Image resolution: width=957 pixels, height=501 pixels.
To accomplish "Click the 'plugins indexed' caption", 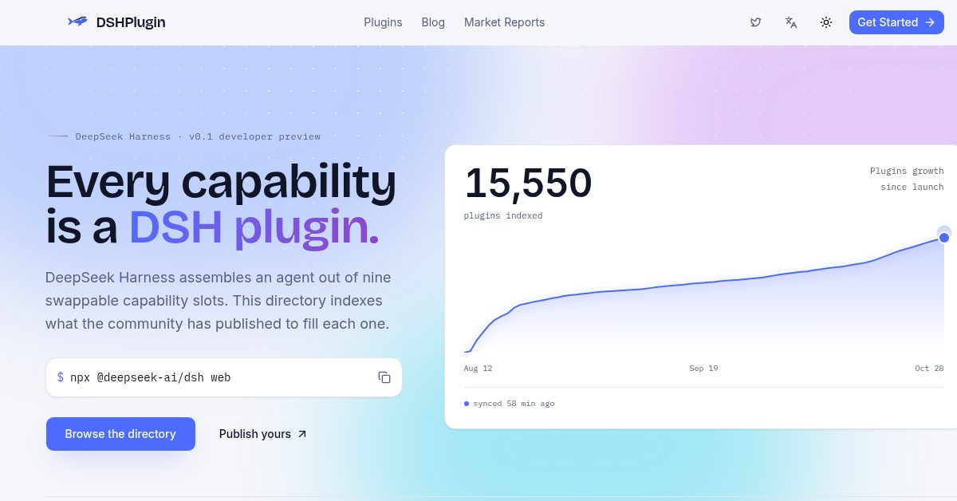I will pyautogui.click(x=503, y=215).
